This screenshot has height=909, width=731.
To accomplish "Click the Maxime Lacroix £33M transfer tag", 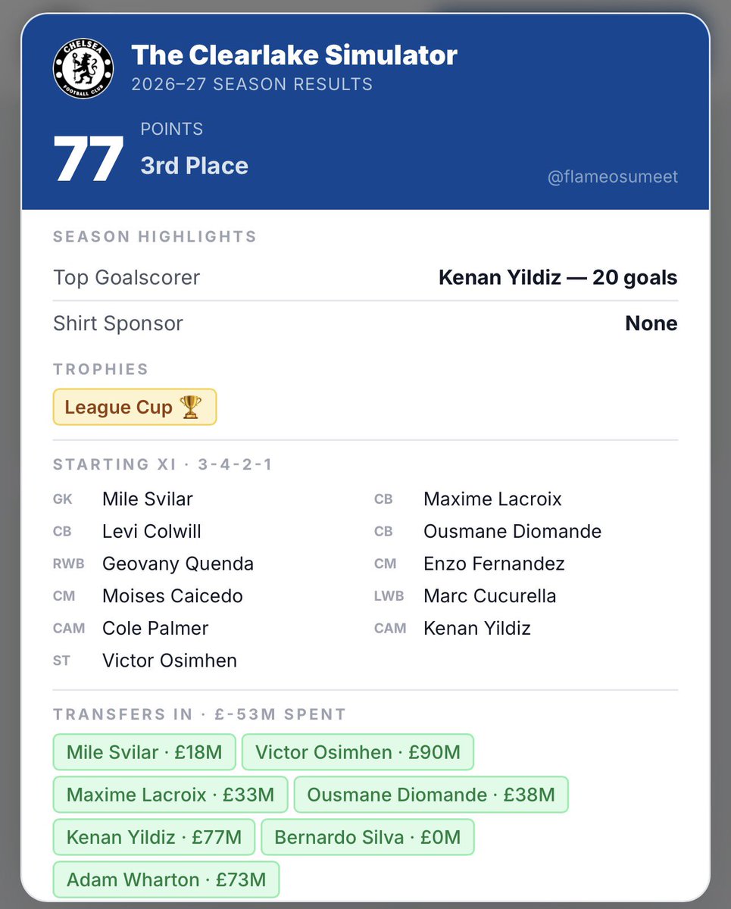I will tap(170, 795).
